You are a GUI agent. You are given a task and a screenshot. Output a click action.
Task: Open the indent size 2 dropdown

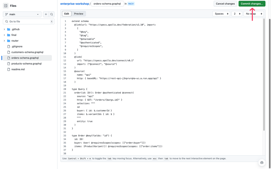tap(237, 14)
